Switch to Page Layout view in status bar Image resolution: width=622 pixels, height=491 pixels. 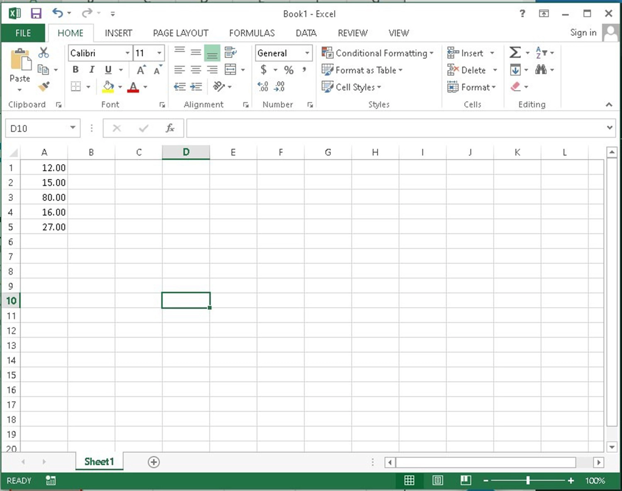point(437,480)
